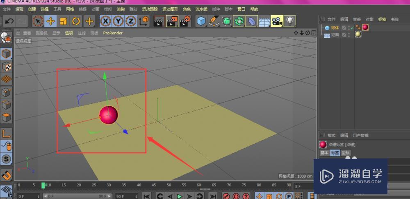Toggle the X axis lock
This screenshot has height=199, width=410.
click(105, 21)
